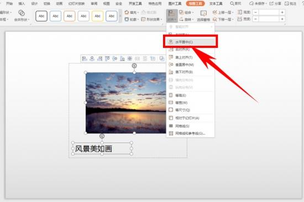Viewport: 304px width, 202px height.
Task: Click the cloud 未保存 status button
Action: [258, 3]
